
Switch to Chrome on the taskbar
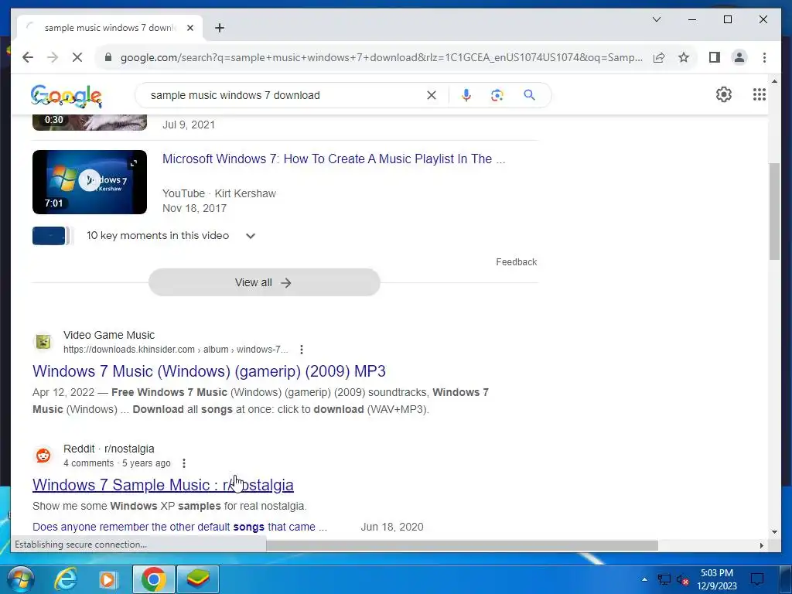click(x=154, y=579)
